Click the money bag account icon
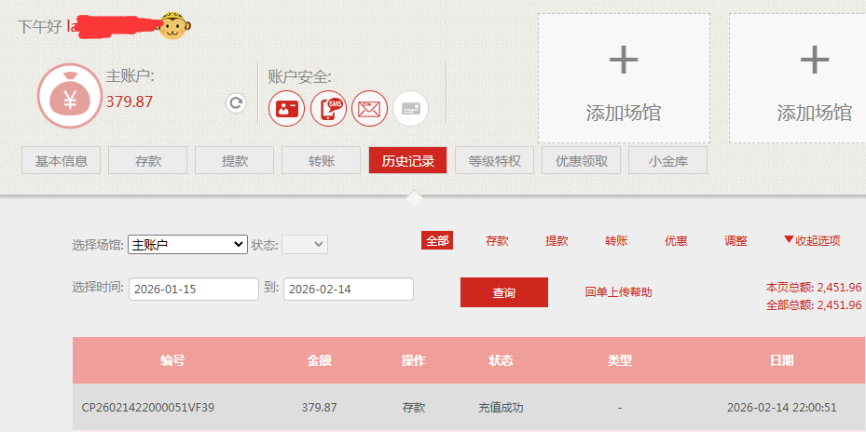 point(68,96)
